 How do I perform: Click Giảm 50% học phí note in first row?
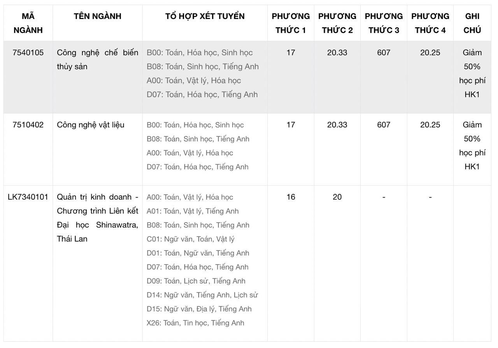pyautogui.click(x=472, y=73)
